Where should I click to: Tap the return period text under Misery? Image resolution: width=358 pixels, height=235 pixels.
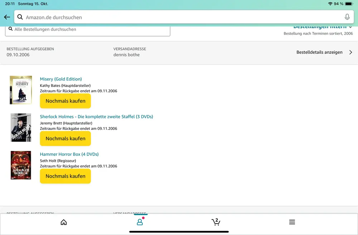78,91
